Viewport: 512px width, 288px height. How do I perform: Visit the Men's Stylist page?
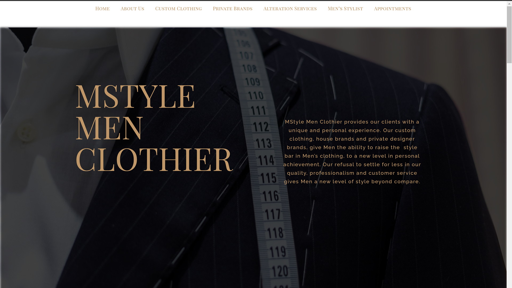[345, 9]
